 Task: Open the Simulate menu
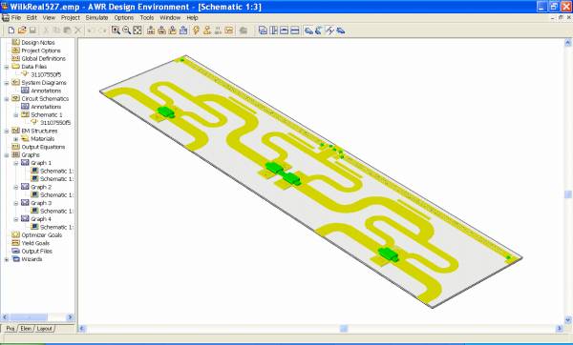(96, 17)
